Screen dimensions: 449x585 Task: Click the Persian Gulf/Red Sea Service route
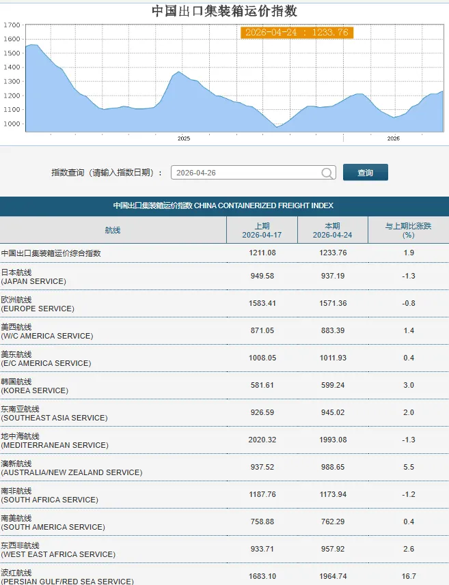[66, 577]
